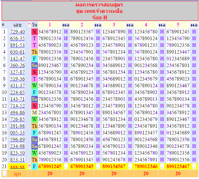This screenshot has height=179, width=199.
Task: Click the prediction 789012346 in row 21
Action: 146,166
